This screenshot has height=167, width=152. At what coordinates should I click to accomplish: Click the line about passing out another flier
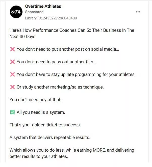[x=56, y=62]
